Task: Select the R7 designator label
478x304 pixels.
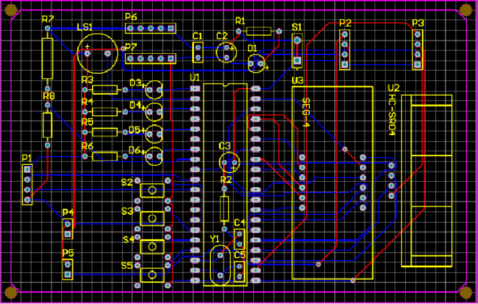Action: point(48,20)
